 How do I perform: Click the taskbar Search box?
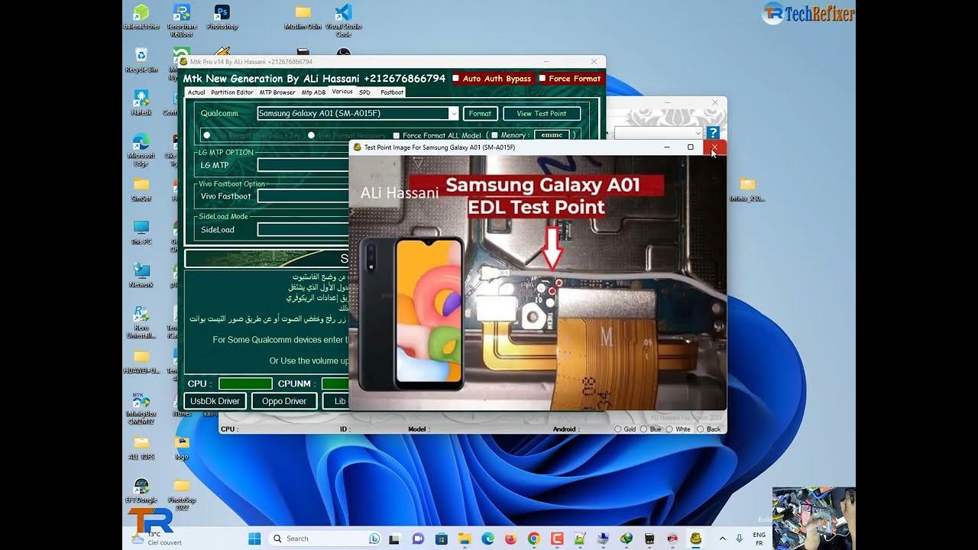pyautogui.click(x=325, y=539)
